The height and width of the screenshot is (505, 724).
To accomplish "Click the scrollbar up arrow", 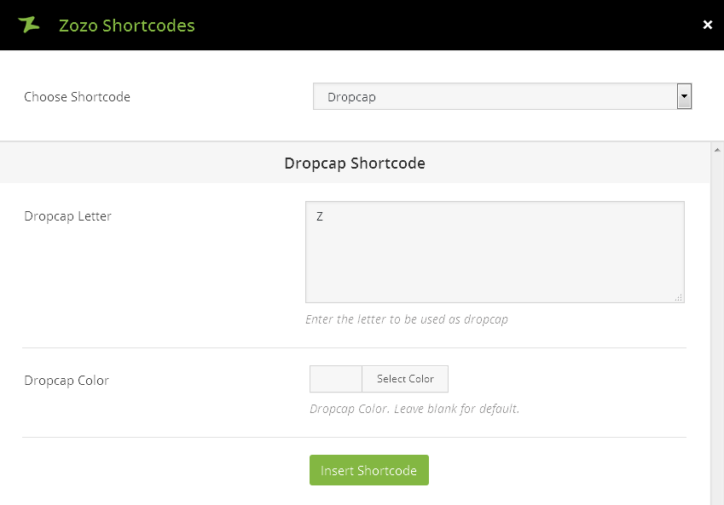I will pos(717,148).
